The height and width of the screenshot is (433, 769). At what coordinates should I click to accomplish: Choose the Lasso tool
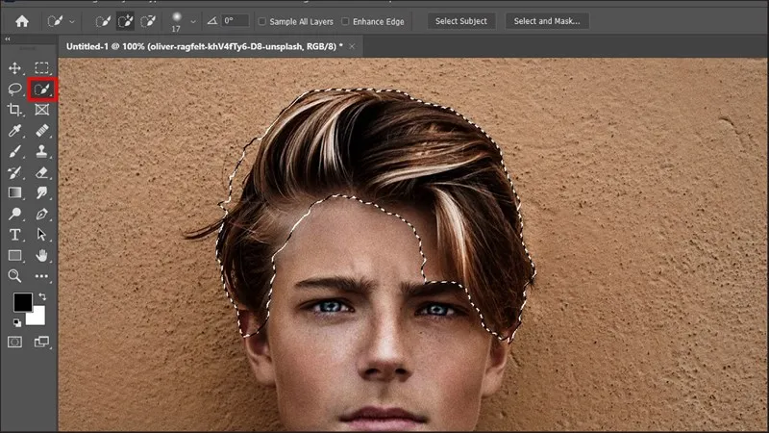click(x=15, y=89)
